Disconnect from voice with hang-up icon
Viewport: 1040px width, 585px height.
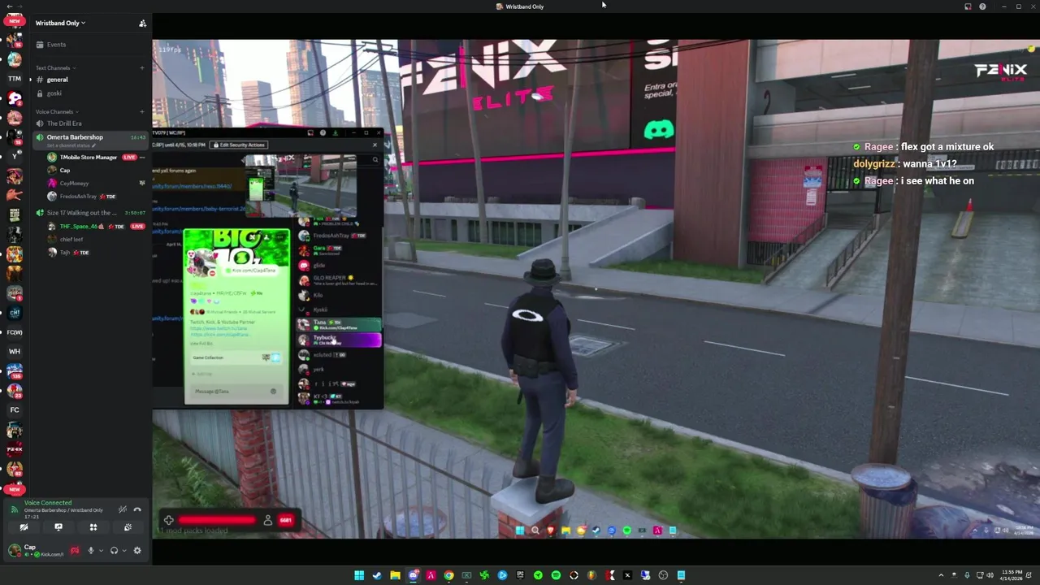[137, 509]
